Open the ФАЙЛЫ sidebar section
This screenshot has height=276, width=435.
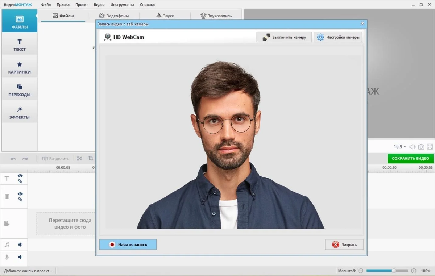pos(20,21)
